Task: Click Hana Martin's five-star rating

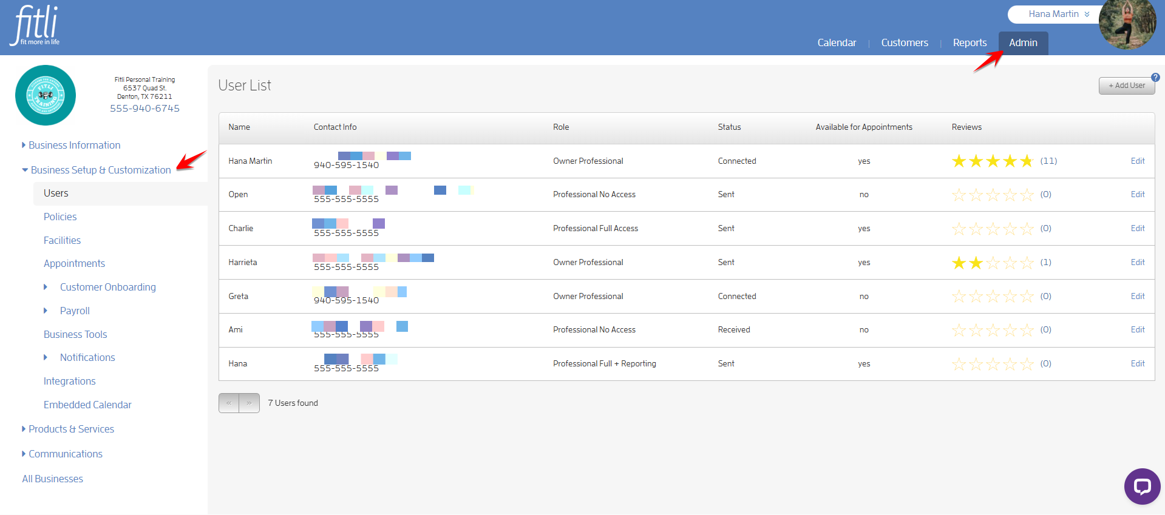Action: (x=993, y=161)
